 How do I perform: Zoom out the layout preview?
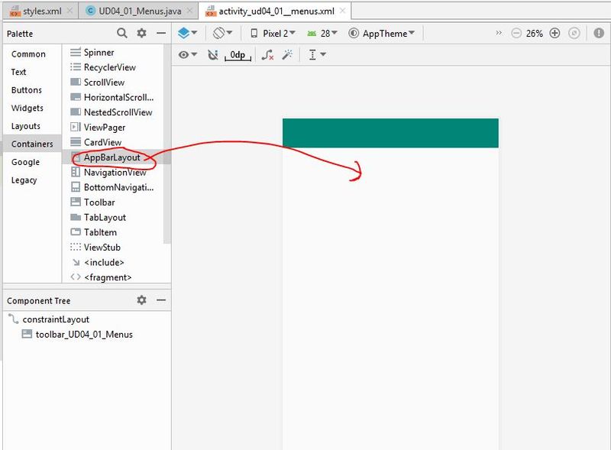[516, 34]
